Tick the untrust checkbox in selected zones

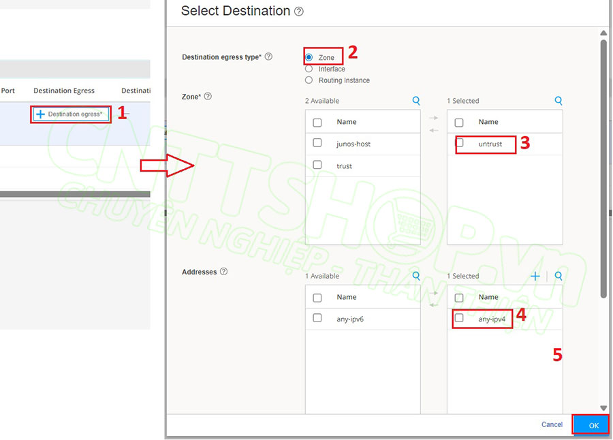tap(460, 143)
